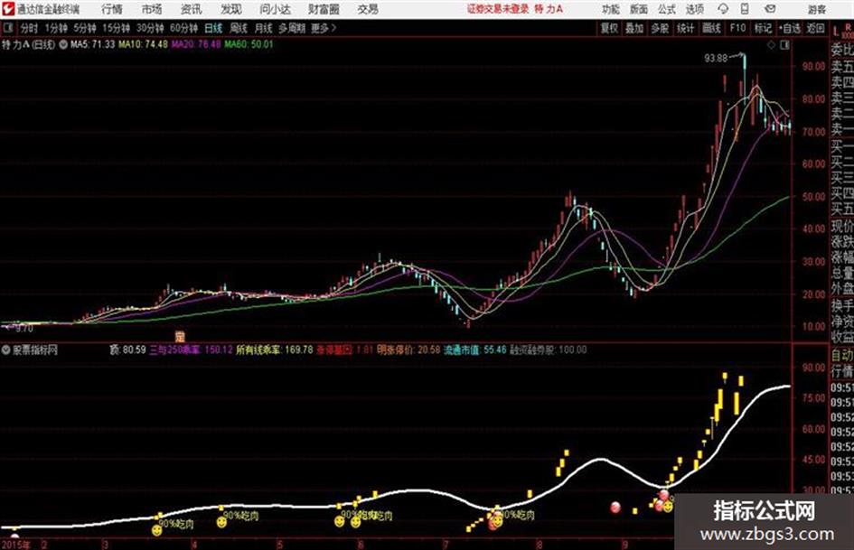Open the 市场 menu
This screenshot has height=550, width=854.
coord(152,9)
